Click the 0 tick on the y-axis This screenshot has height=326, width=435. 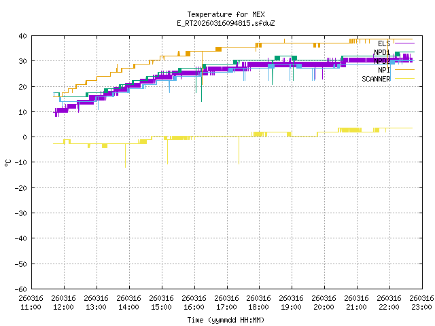coord(24,137)
